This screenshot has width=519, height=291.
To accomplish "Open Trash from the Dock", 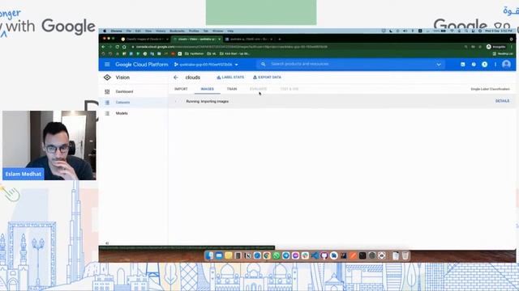I will point(405,255).
